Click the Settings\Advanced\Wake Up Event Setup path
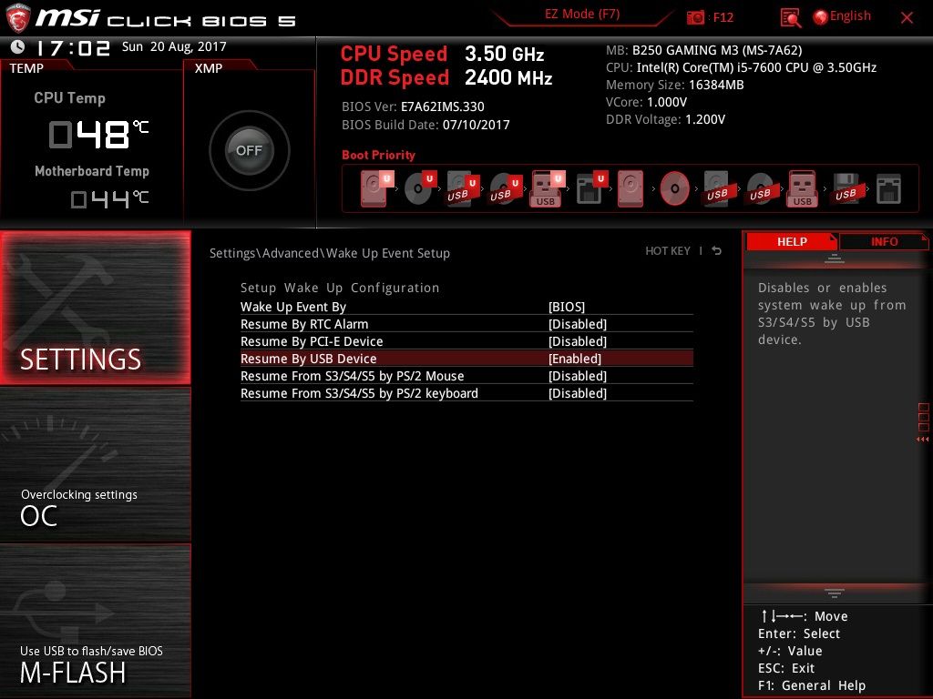This screenshot has width=933, height=699. [329, 253]
